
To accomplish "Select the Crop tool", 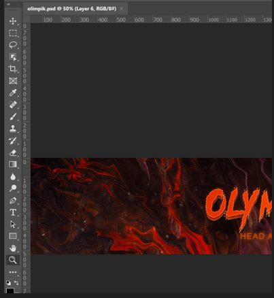I will click(13, 69).
